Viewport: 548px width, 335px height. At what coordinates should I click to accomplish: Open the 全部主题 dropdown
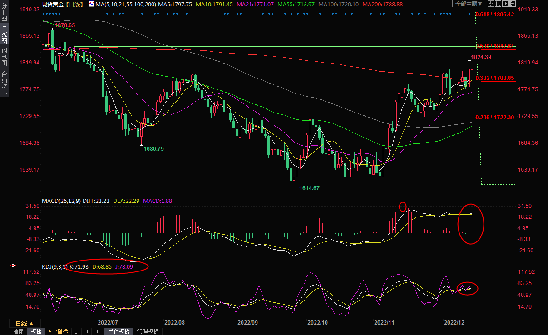469,4
